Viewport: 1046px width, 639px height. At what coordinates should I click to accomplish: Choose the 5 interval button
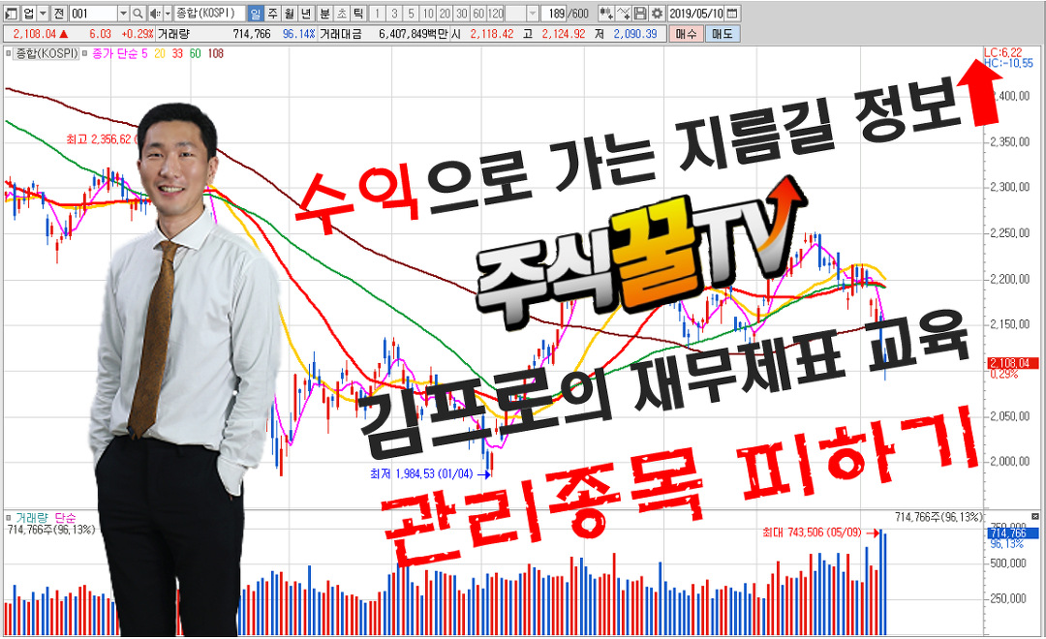click(411, 14)
